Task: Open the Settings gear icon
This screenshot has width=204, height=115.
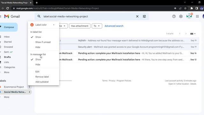Action: click(x=181, y=16)
